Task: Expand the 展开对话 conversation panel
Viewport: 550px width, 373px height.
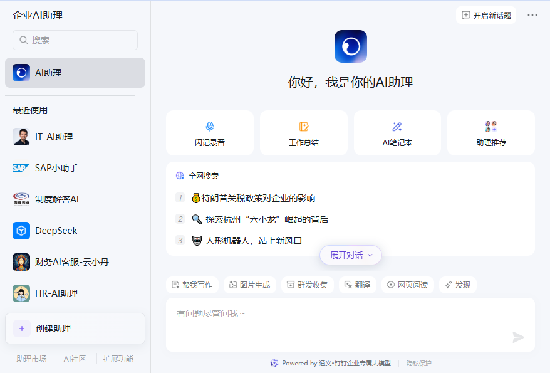Action: coord(350,255)
